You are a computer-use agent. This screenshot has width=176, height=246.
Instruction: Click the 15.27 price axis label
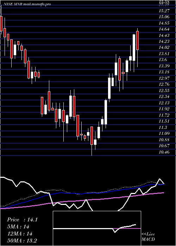164,11
